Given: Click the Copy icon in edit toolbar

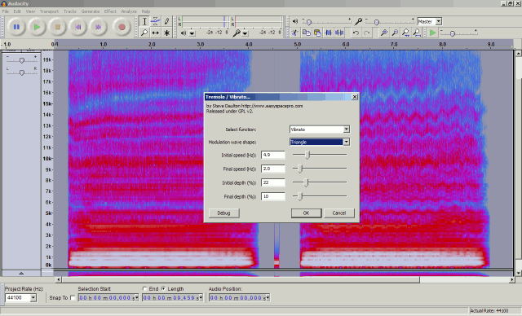Looking at the screenshot, I should [x=306, y=33].
